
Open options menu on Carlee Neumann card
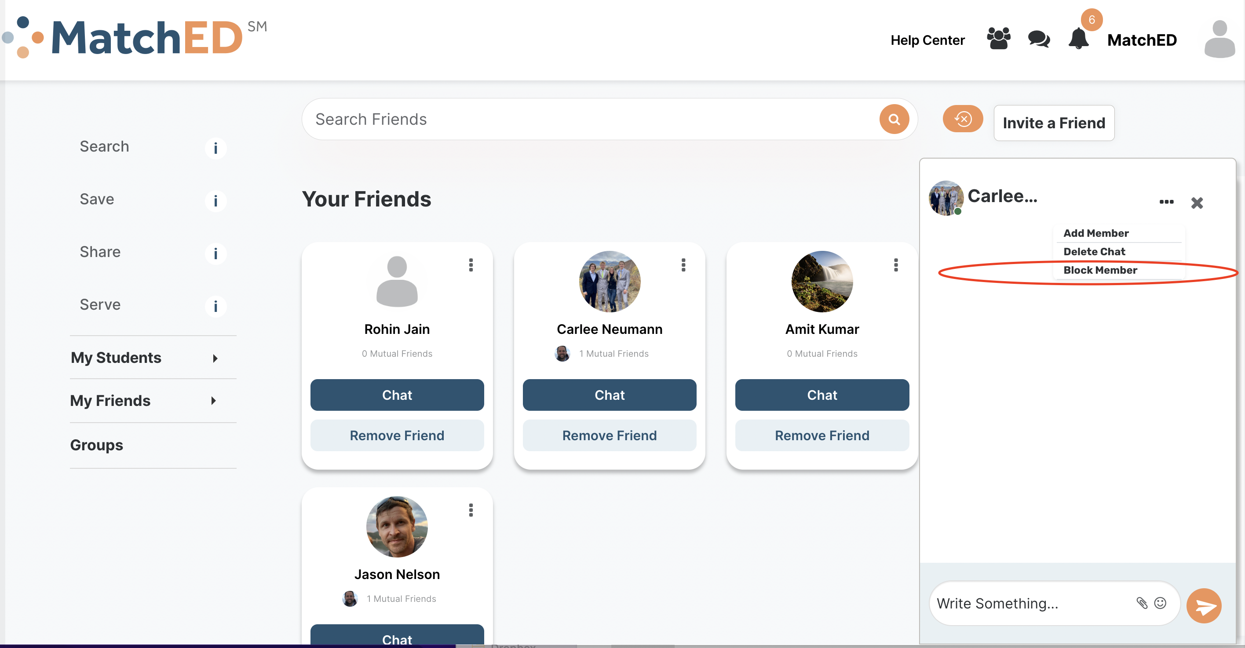683,265
